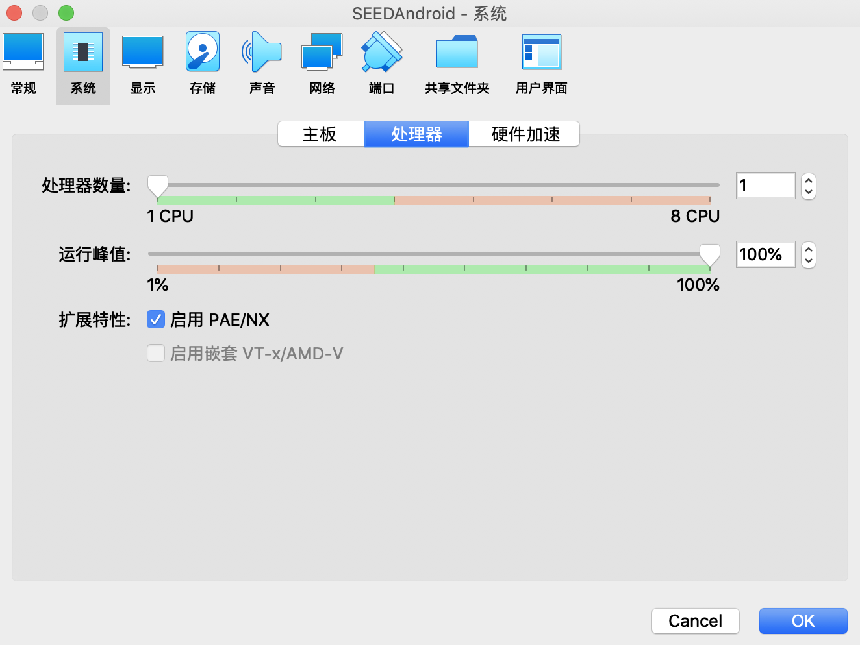The image size is (860, 645).
Task: Click the 1 CPU label
Action: 170,216
